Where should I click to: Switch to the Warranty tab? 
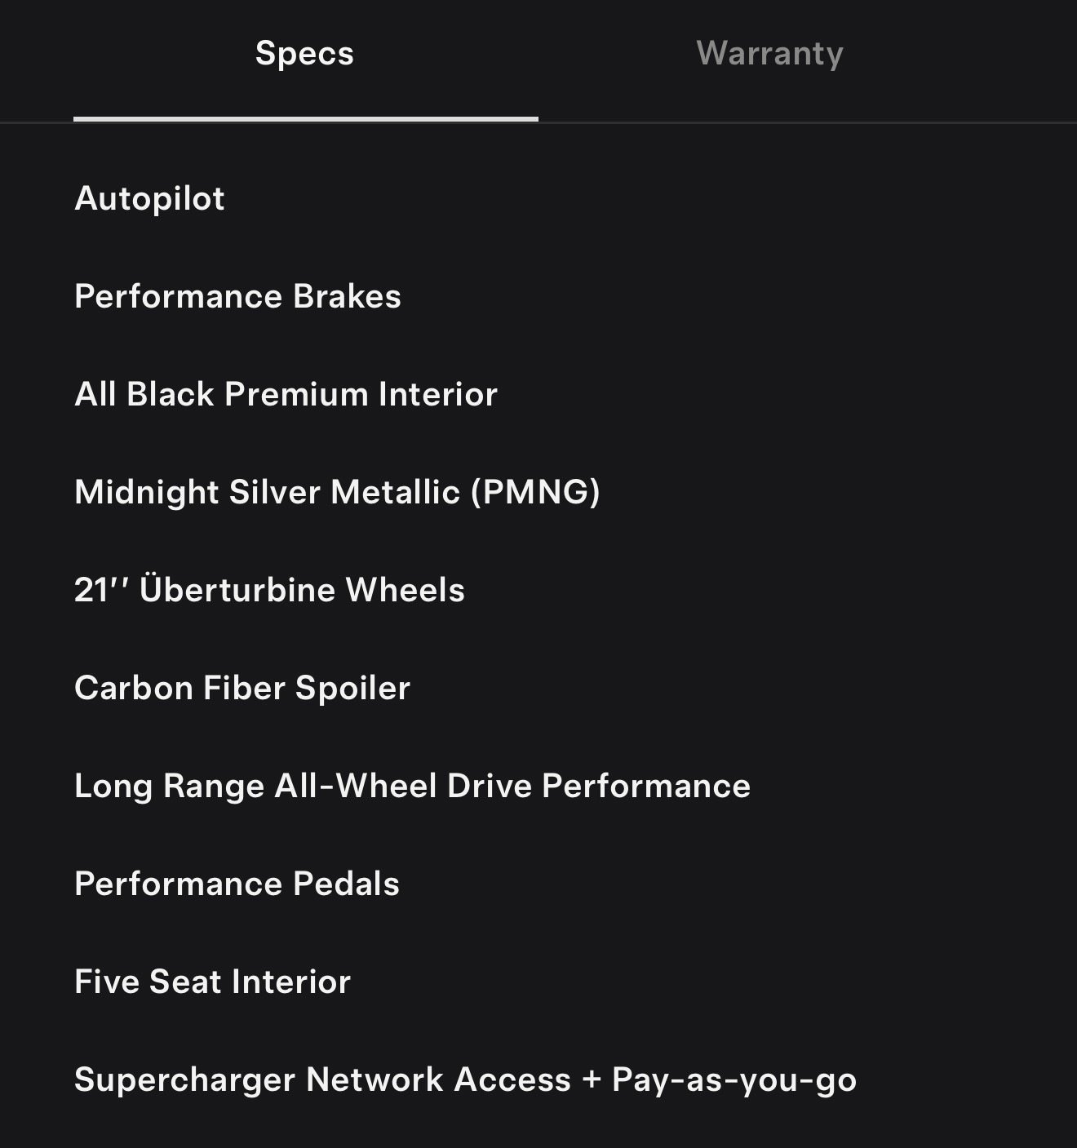pos(772,54)
